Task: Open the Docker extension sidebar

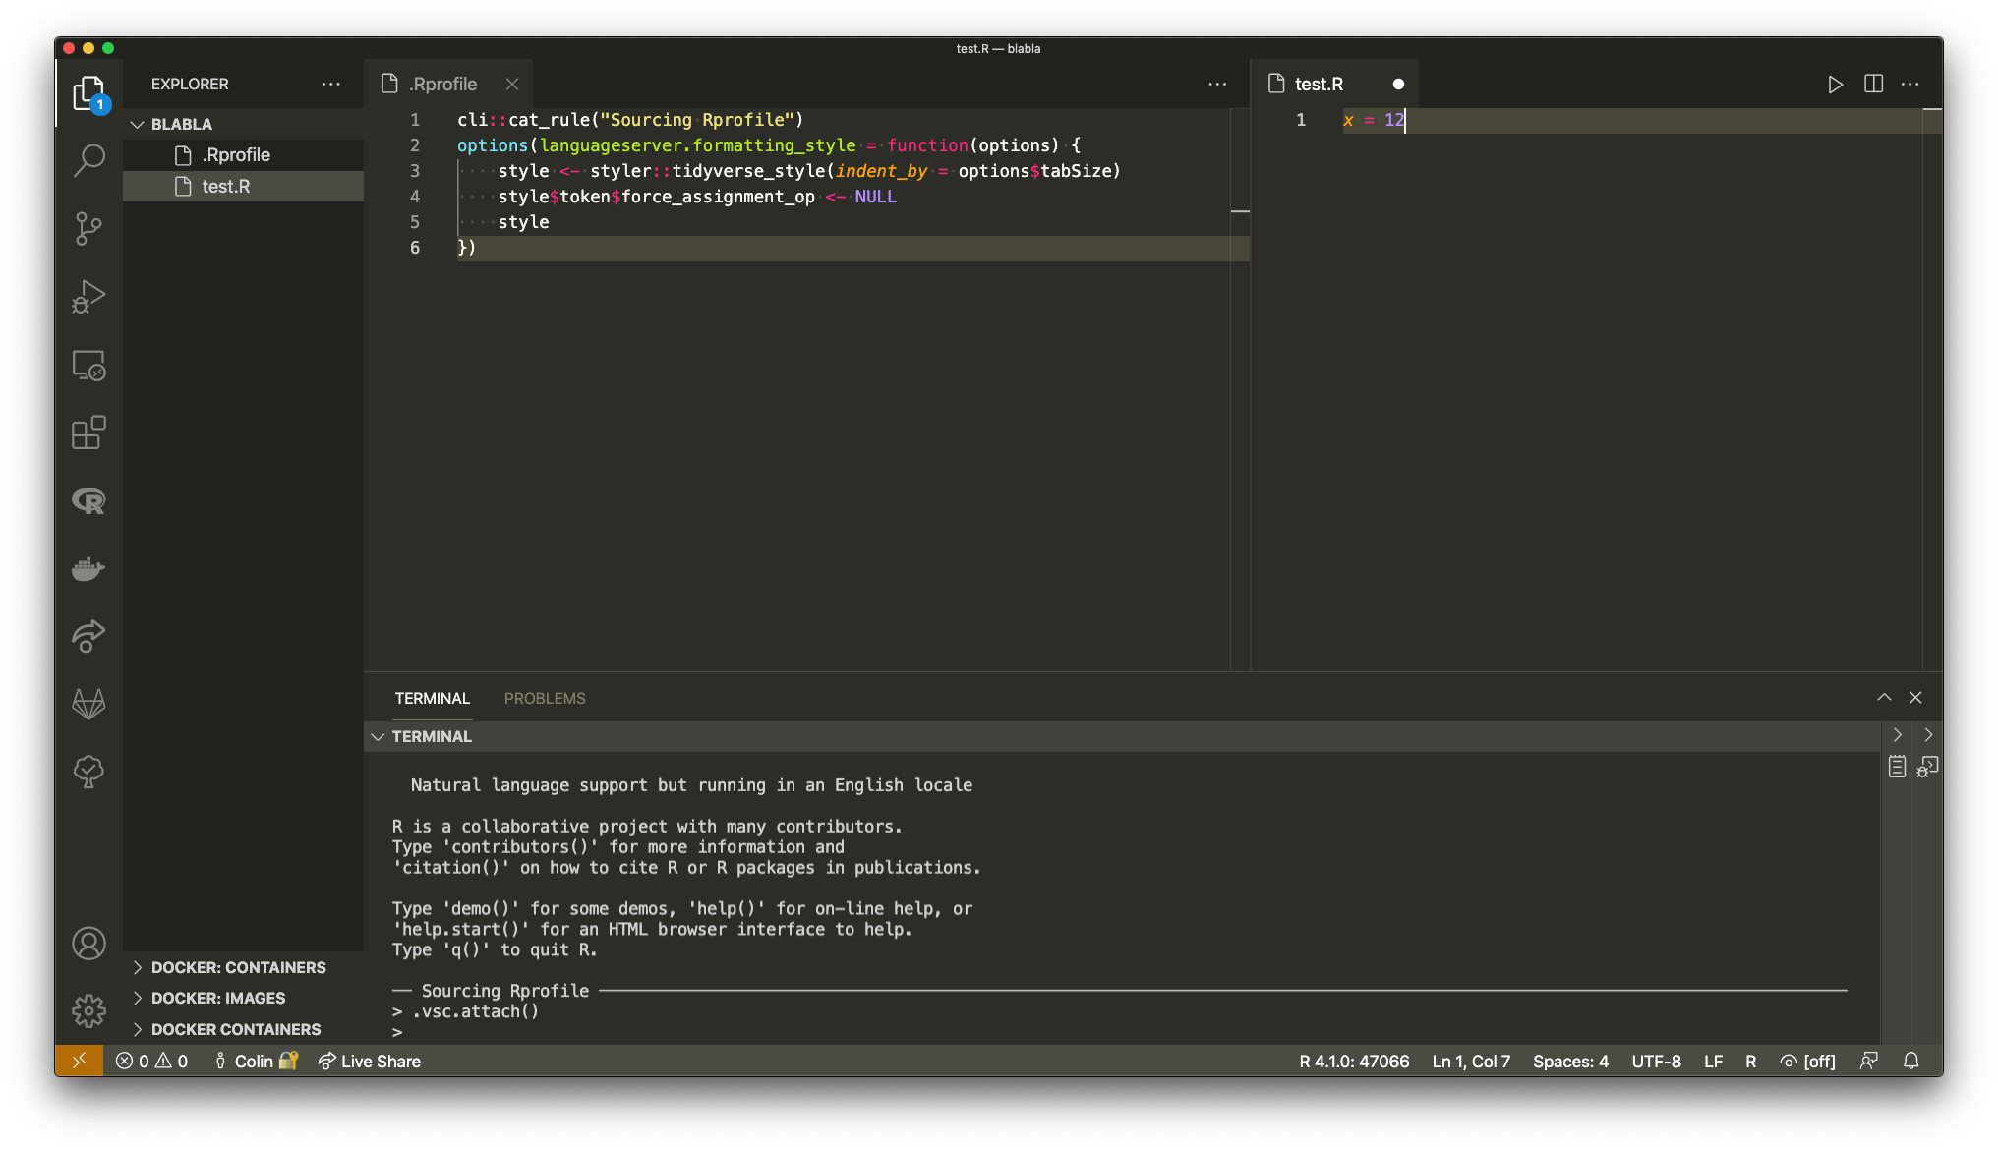Action: tap(88, 568)
